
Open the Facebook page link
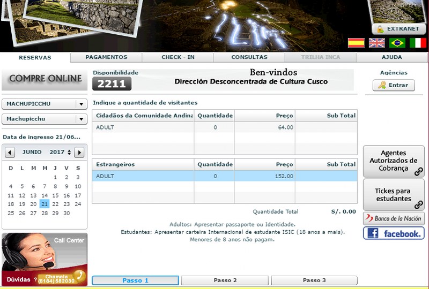click(x=394, y=233)
